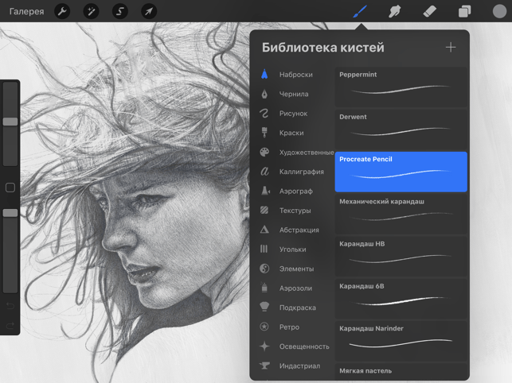
Task: Activate the Selection S-shaped tool
Action: pos(119,11)
